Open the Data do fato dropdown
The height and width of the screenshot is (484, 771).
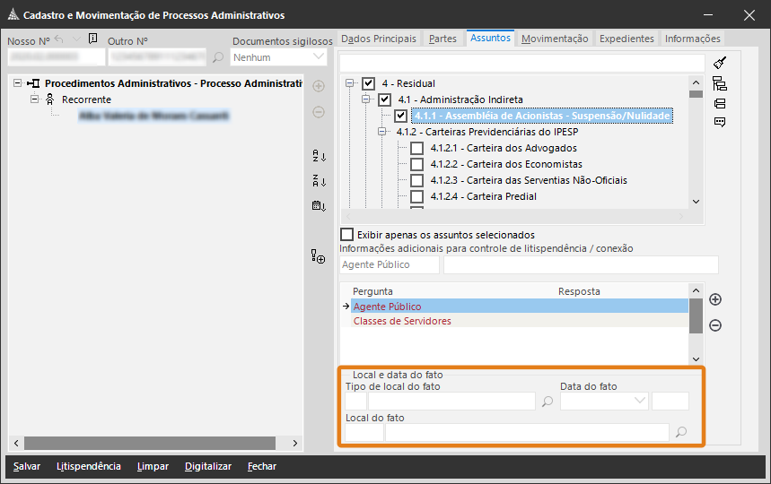click(x=640, y=402)
